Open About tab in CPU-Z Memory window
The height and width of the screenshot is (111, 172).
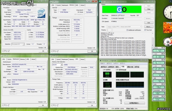(83, 5)
